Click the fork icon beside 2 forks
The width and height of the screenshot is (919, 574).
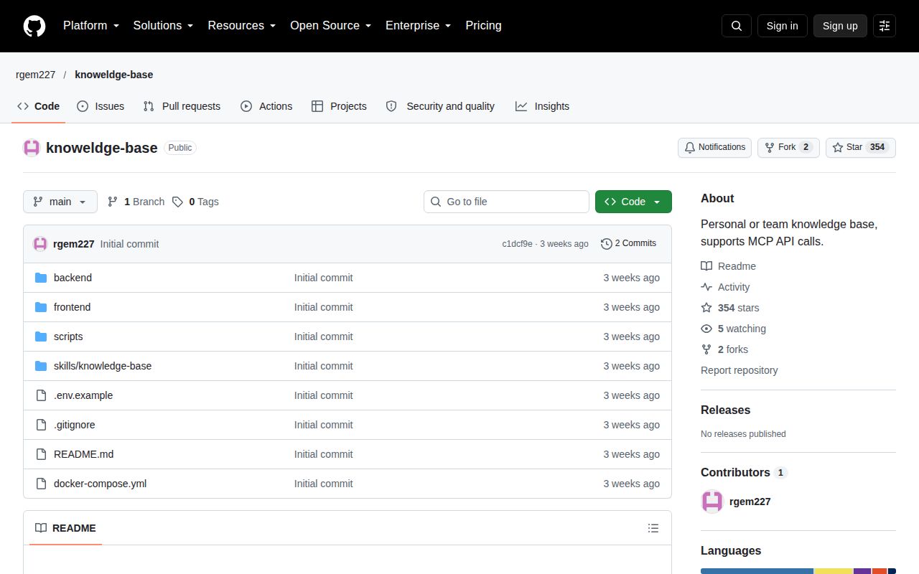(706, 349)
